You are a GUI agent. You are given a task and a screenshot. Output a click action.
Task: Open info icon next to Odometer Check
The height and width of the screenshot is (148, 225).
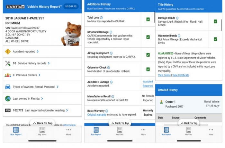click(x=109, y=68)
